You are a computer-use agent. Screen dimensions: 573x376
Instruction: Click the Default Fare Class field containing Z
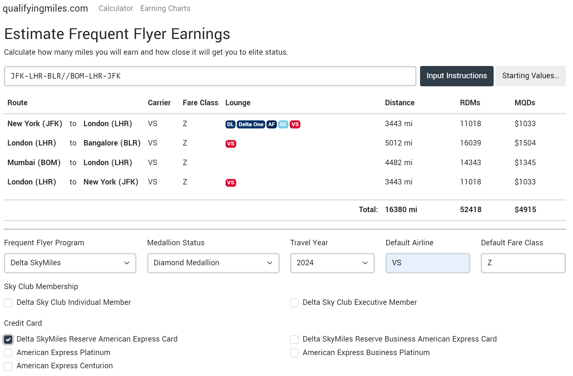523,263
